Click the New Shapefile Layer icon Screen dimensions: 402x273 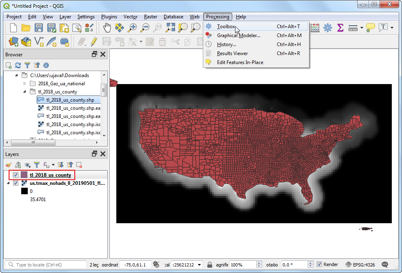click(x=39, y=41)
